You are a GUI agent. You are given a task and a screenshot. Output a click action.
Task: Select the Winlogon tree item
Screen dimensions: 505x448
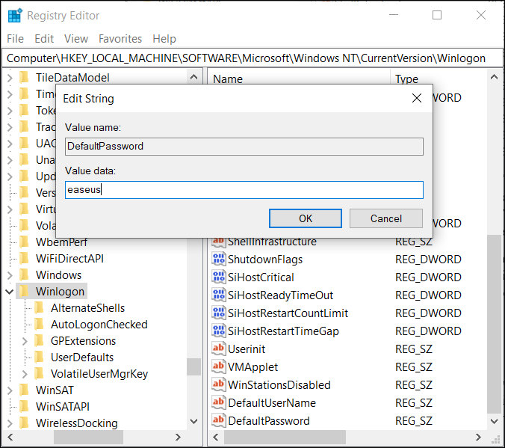[x=61, y=292]
